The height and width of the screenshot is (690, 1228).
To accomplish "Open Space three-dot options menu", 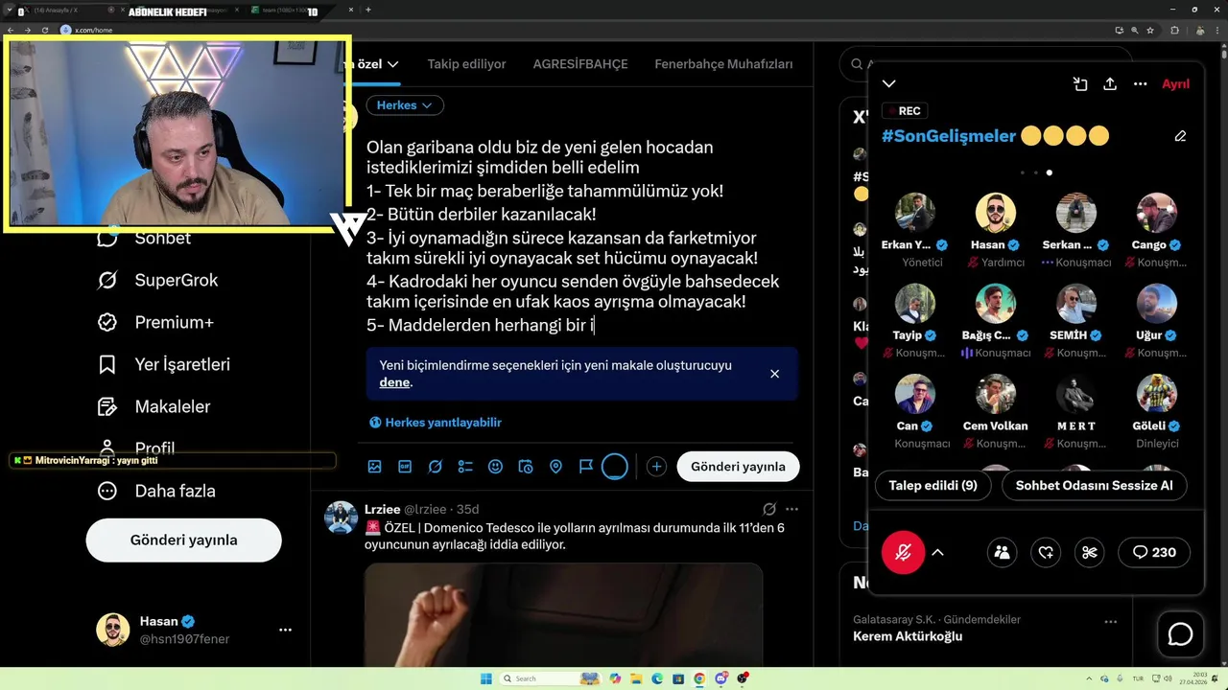I will tap(1141, 83).
